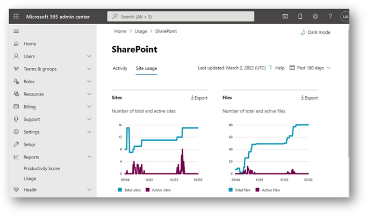Toggle Total sites legend entry
367x215 pixels.
129,190
